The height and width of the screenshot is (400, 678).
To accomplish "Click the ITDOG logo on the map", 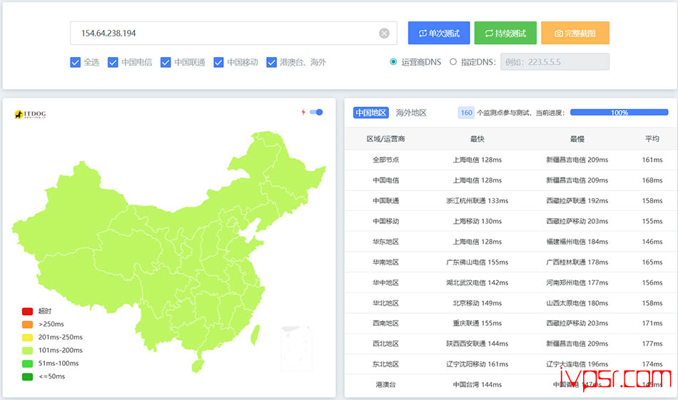I will coord(30,114).
